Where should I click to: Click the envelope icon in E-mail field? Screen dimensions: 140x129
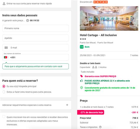pyautogui.click(x=6, y=48)
